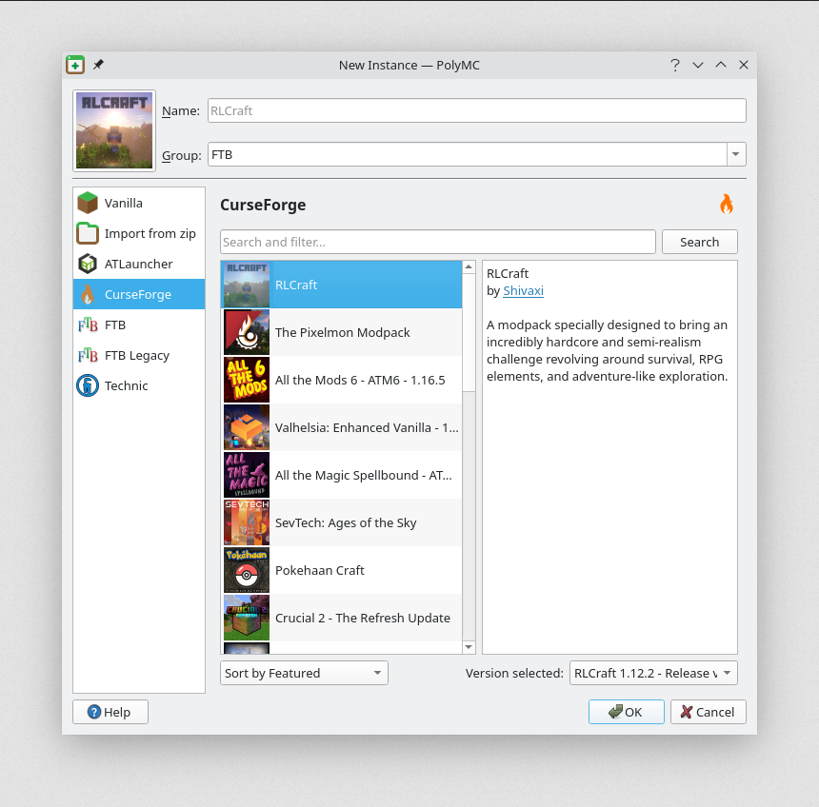Choose SevTech: Ages of the Sky
The height and width of the screenshot is (807, 819).
(342, 522)
